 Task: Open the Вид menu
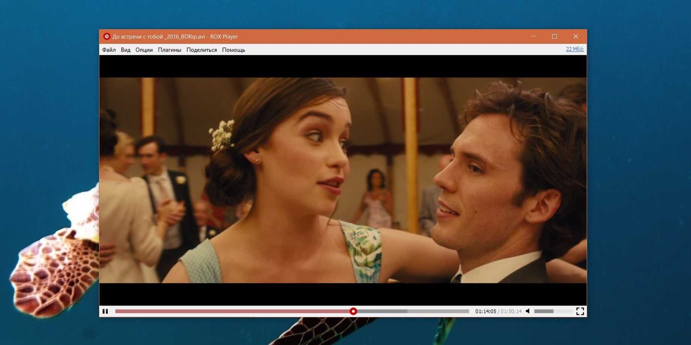click(126, 50)
